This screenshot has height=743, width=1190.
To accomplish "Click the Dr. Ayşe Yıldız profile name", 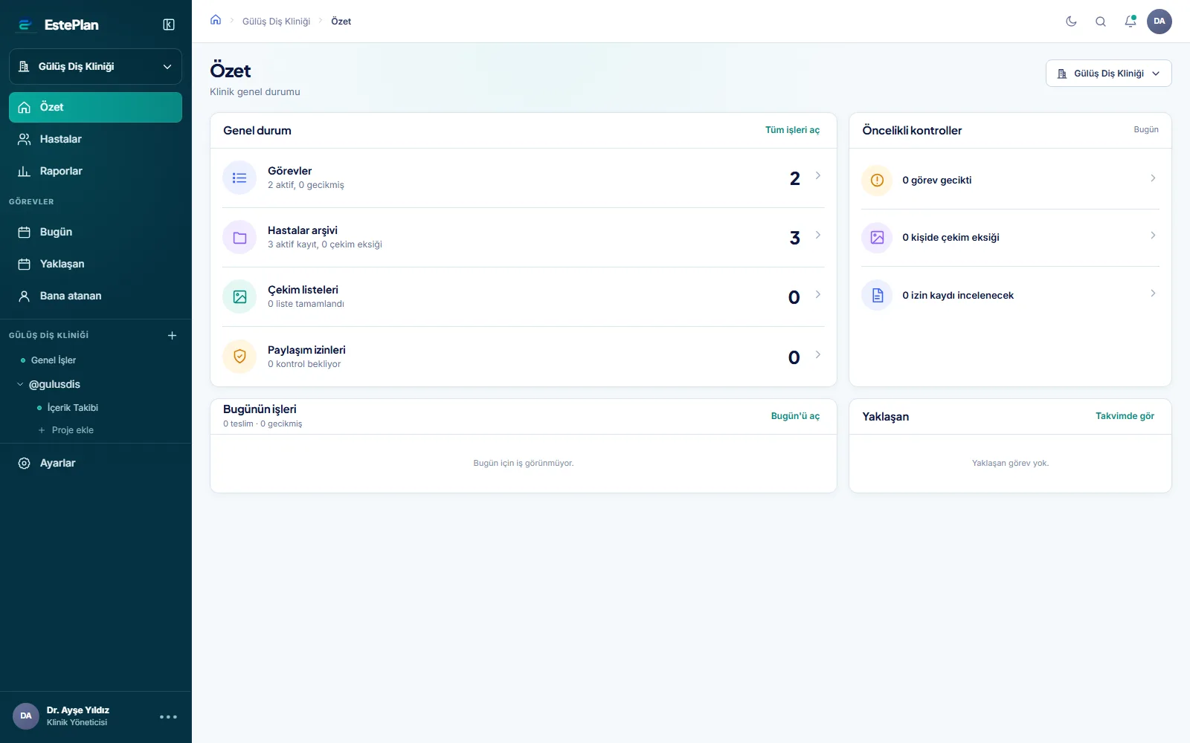I will (x=77, y=710).
